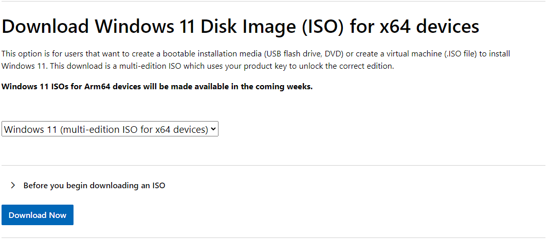Click the paragraph describing bootable installation media
This screenshot has width=547, height=239.
pos(256,60)
